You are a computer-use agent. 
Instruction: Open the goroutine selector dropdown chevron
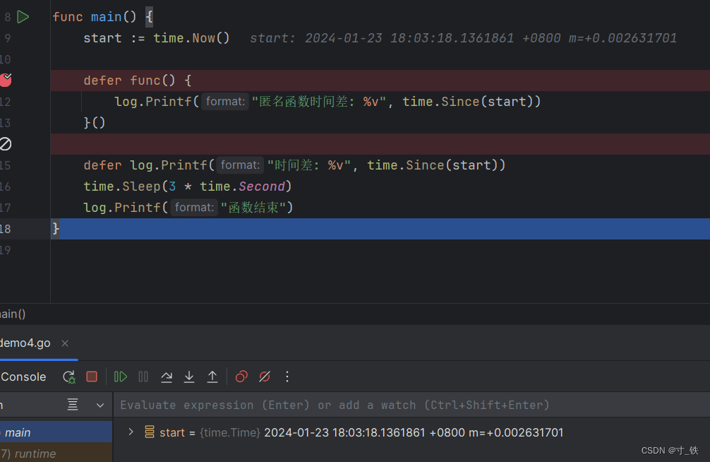(100, 405)
